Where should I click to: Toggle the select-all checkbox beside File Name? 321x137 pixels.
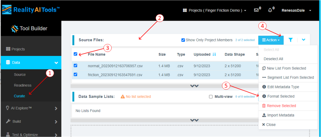76,54
